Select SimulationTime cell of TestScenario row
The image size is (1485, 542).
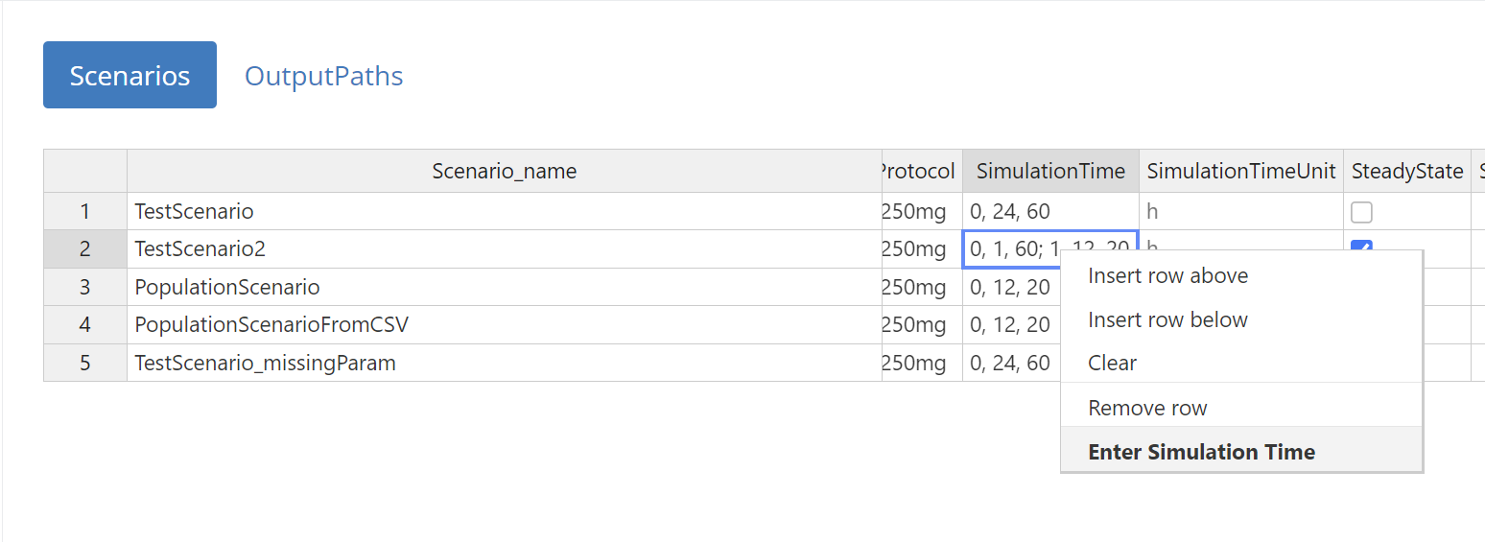click(1050, 211)
